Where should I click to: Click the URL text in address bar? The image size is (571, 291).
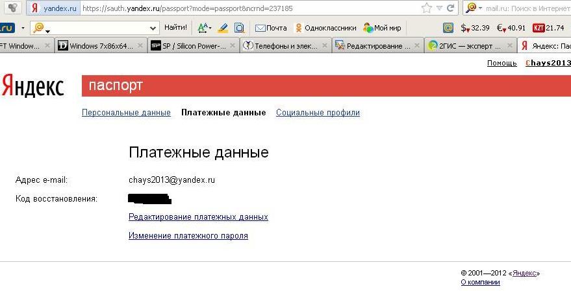[188, 8]
